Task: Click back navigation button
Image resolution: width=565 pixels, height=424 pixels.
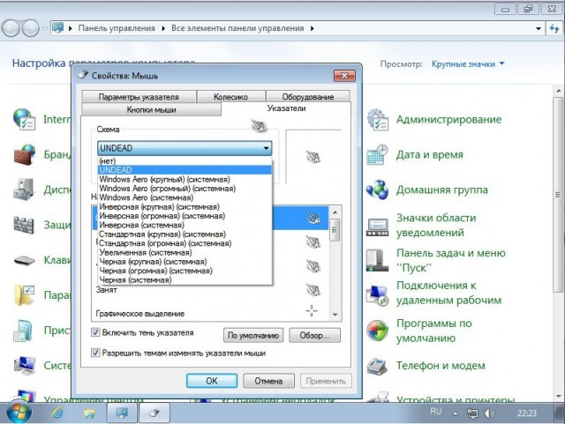Action: [x=11, y=28]
